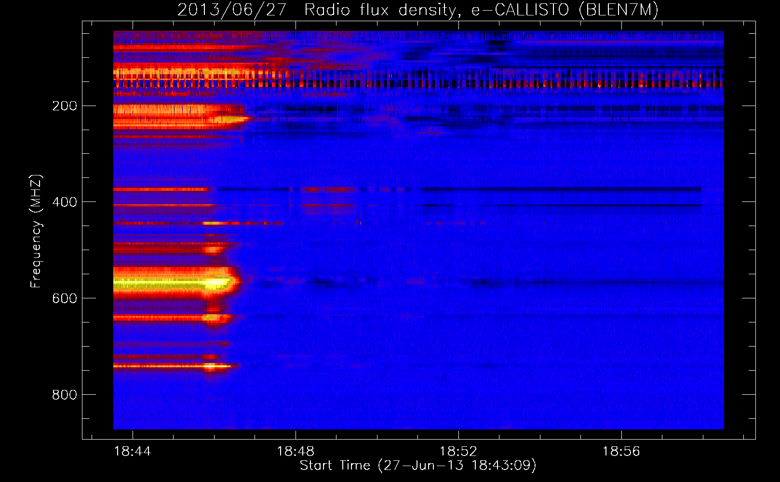Click the '400' frequency axis label
Viewport: 780px width, 482px height.
(x=65, y=202)
